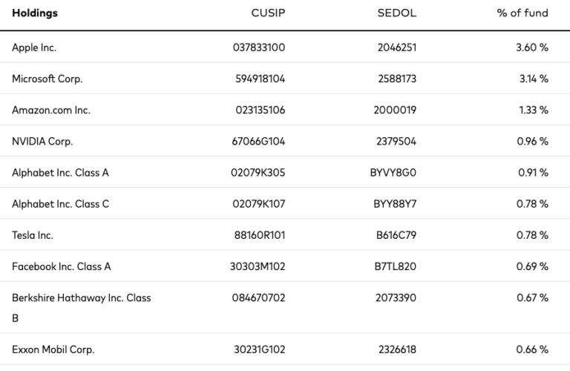Open the Exxon Mobil Corp. holding
Viewport: 570px width, 371px height.
pyautogui.click(x=53, y=349)
